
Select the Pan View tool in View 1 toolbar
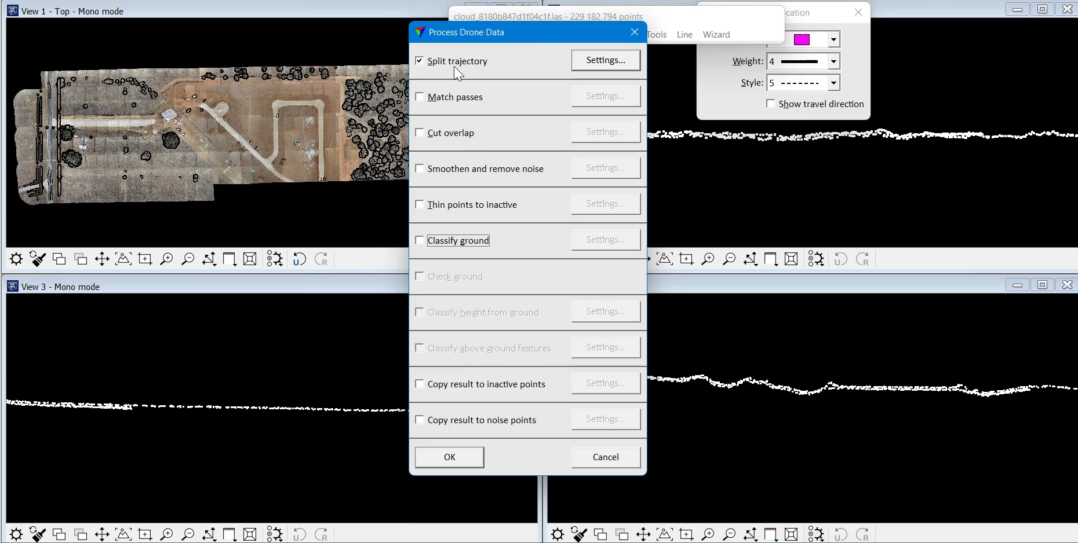102,259
